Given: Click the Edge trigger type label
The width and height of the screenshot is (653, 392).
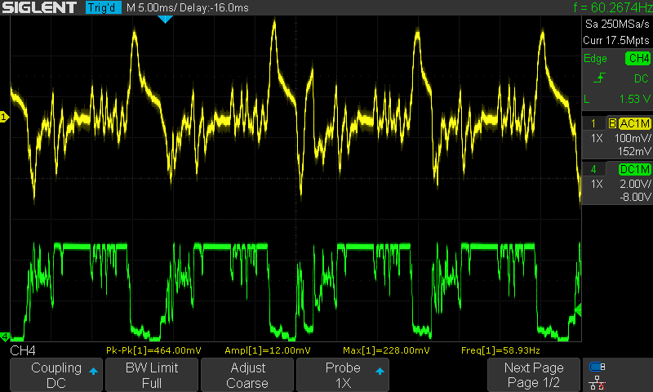Looking at the screenshot, I should pos(595,58).
